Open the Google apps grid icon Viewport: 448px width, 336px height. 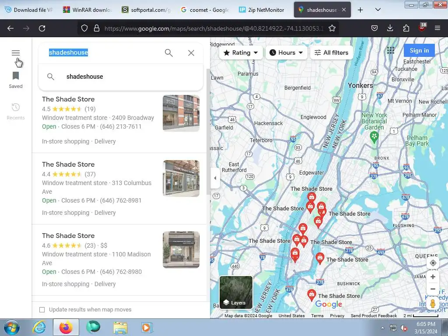pos(390,51)
